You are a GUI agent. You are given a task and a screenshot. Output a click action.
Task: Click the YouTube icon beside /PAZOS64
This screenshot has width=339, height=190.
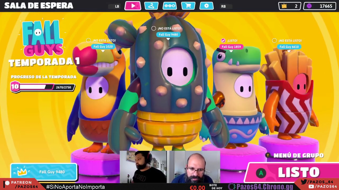[x=311, y=187]
